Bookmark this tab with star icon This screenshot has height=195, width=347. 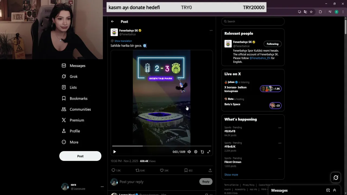[x=311, y=12]
